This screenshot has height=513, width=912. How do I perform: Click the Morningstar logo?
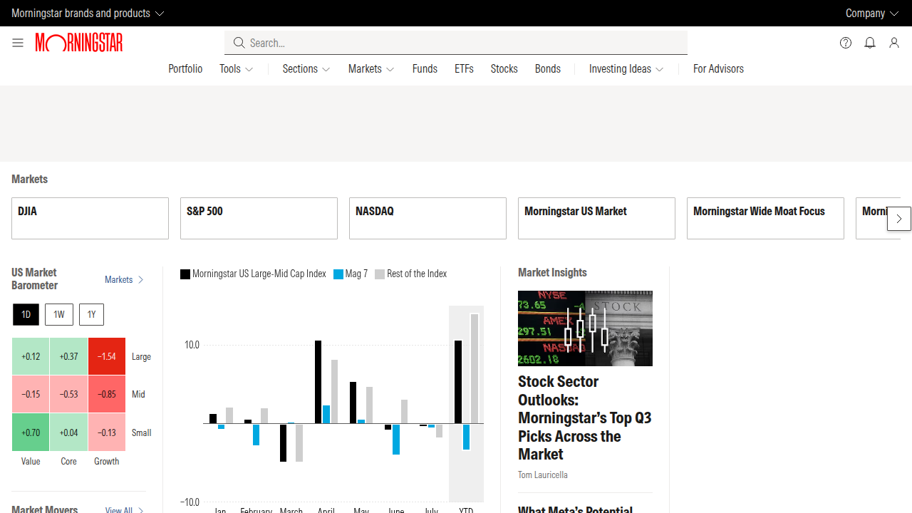(x=79, y=43)
